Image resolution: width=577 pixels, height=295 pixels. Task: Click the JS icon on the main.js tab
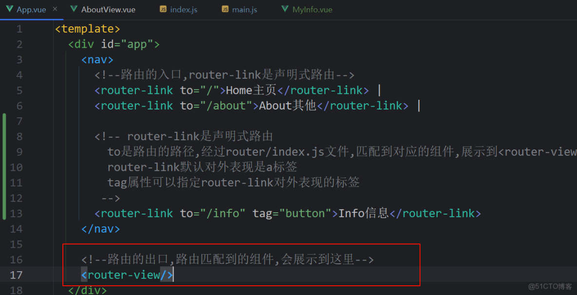click(x=225, y=9)
